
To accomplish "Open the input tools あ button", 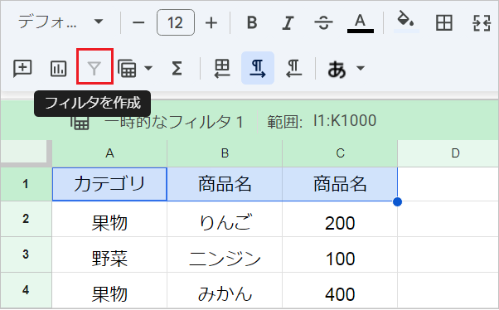I will click(x=337, y=69).
